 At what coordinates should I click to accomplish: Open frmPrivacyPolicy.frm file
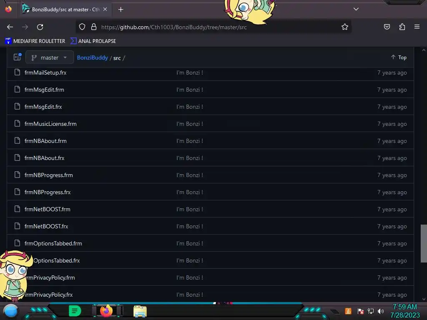click(51, 278)
